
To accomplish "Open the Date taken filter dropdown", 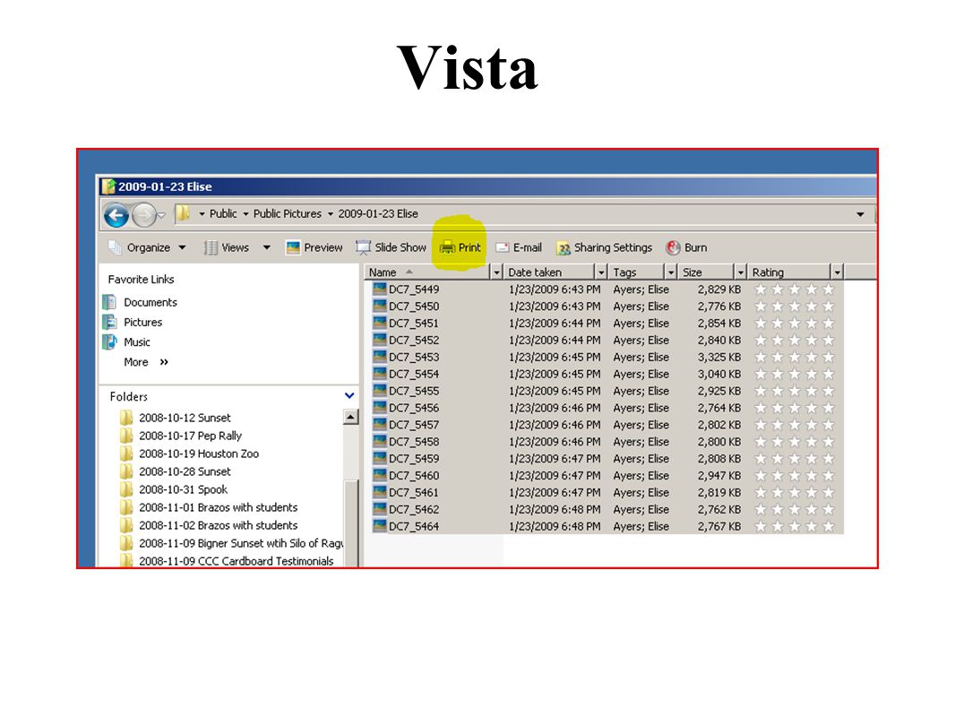I will coord(601,272).
